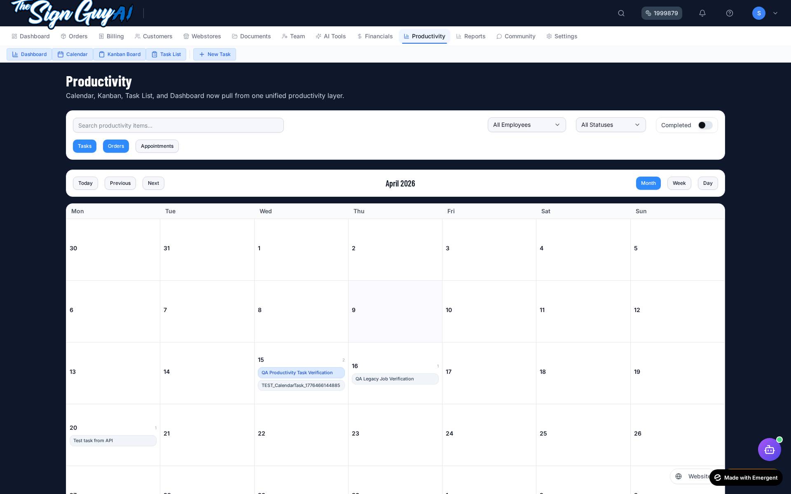View the 1999879 credits badge
Image resolution: width=791 pixels, height=494 pixels.
[x=662, y=13]
